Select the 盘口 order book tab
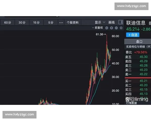The width and height of the screenshot is (151, 121). [139, 42]
